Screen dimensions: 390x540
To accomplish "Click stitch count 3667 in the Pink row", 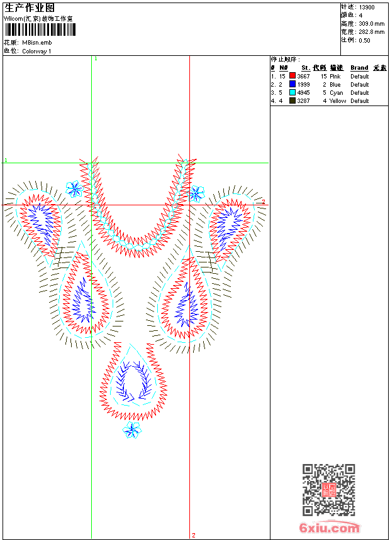I will (303, 76).
